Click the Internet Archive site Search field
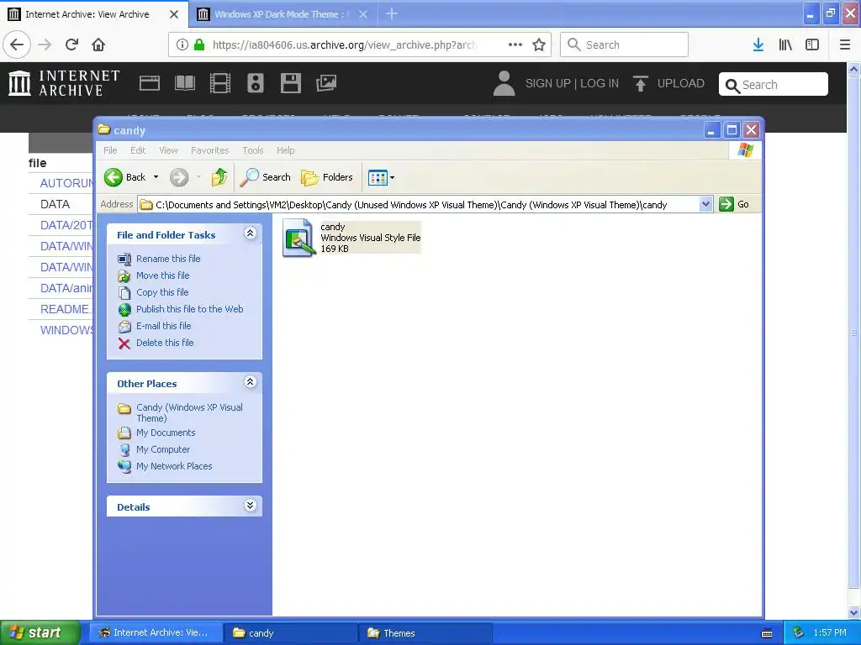Viewport: 861px width, 645px height. point(774,85)
